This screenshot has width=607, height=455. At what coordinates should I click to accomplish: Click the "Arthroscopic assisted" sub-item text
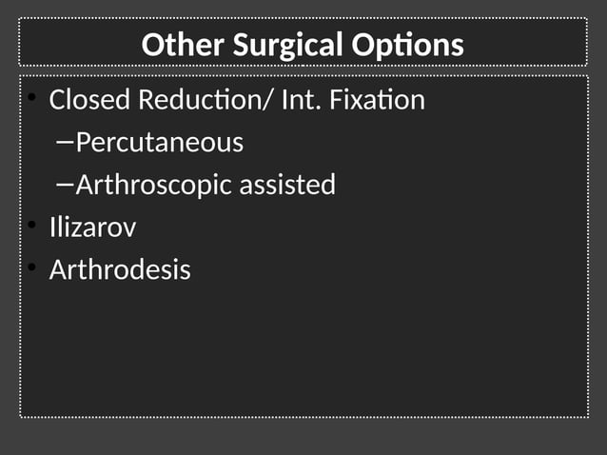click(205, 184)
